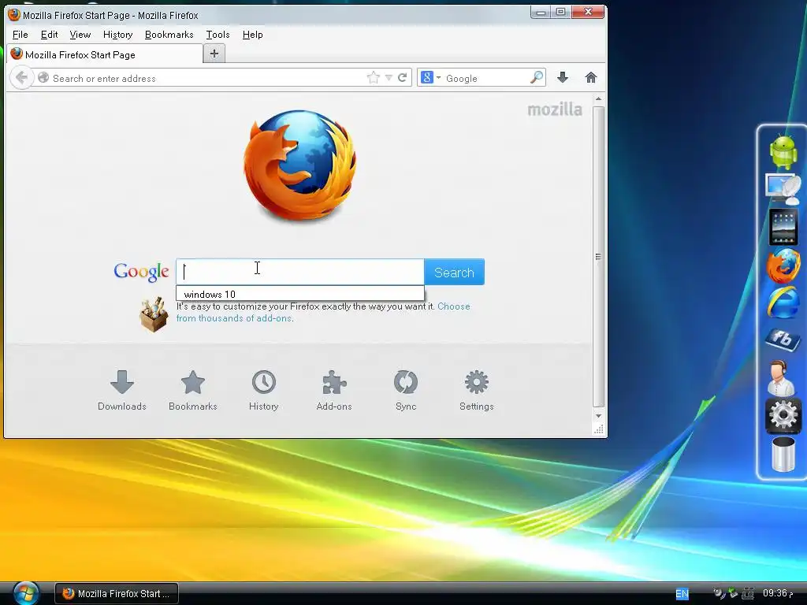This screenshot has width=807, height=605.
Task: Click the vertical scrollbar thumb
Action: pyautogui.click(x=598, y=256)
